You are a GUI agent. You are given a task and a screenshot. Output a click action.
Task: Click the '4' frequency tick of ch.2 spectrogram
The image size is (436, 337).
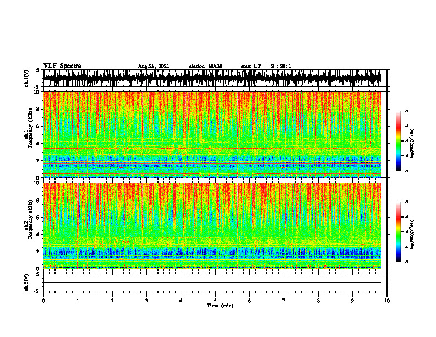click(x=39, y=235)
